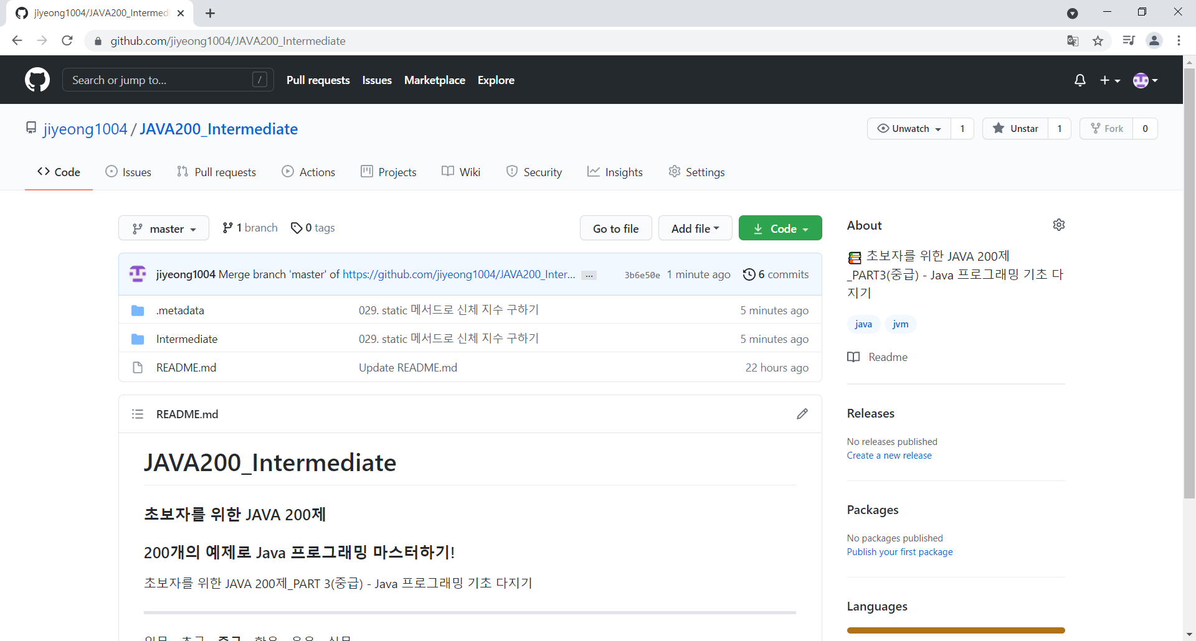The image size is (1196, 641).
Task: Open the 1 branch link
Action: 250,228
